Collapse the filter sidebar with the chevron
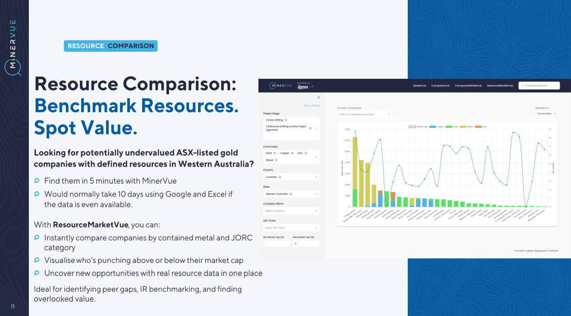Viewport: 571px width, 316px height. [318, 97]
